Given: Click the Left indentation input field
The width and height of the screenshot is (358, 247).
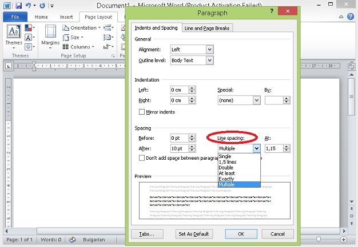Looking at the screenshot, I should [179, 90].
